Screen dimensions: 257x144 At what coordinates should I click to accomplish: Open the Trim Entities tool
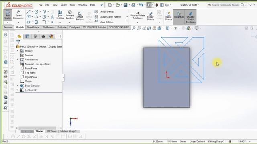(60, 15)
